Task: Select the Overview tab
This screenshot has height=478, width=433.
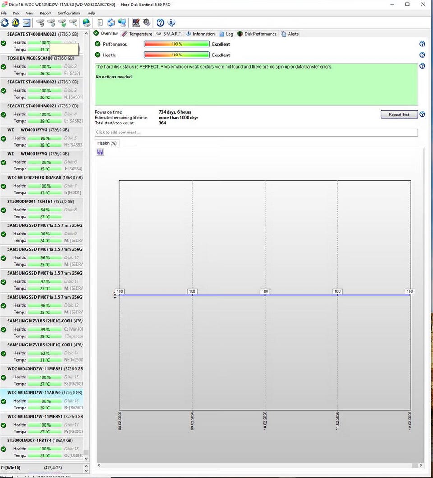Action: pos(106,33)
